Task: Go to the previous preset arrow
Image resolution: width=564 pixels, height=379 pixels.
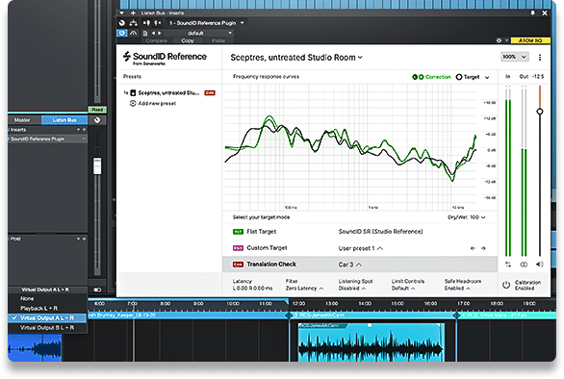Action: [153, 33]
